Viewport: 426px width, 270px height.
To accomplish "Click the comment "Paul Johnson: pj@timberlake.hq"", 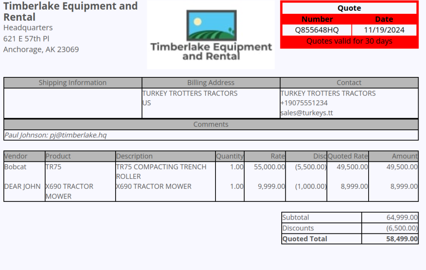I will (55, 135).
